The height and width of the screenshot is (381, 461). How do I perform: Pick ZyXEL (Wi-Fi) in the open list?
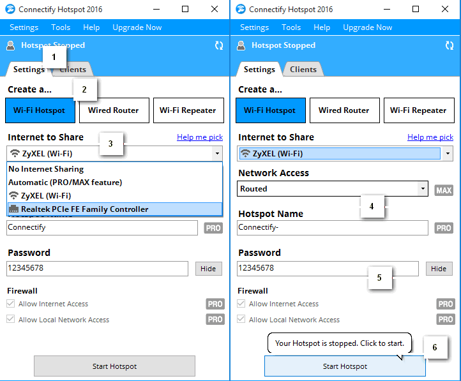(x=115, y=196)
